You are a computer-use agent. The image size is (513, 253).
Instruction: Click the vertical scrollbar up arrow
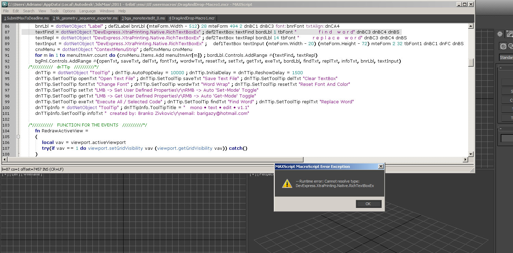471,26
